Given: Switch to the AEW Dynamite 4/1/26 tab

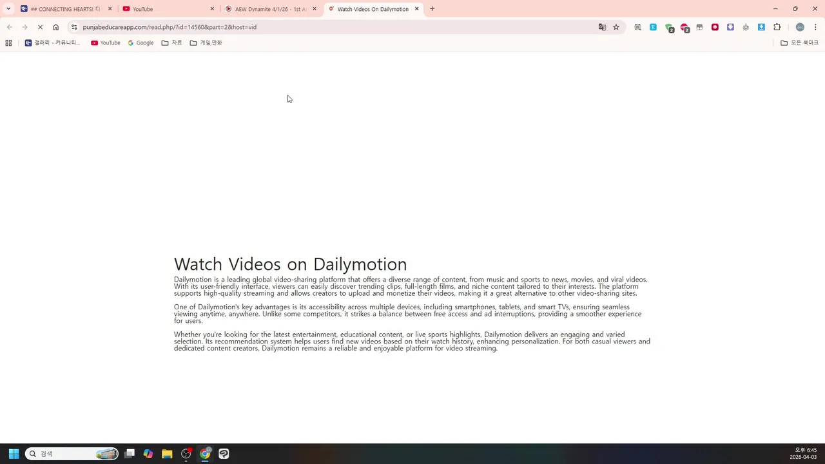Looking at the screenshot, I should (270, 9).
